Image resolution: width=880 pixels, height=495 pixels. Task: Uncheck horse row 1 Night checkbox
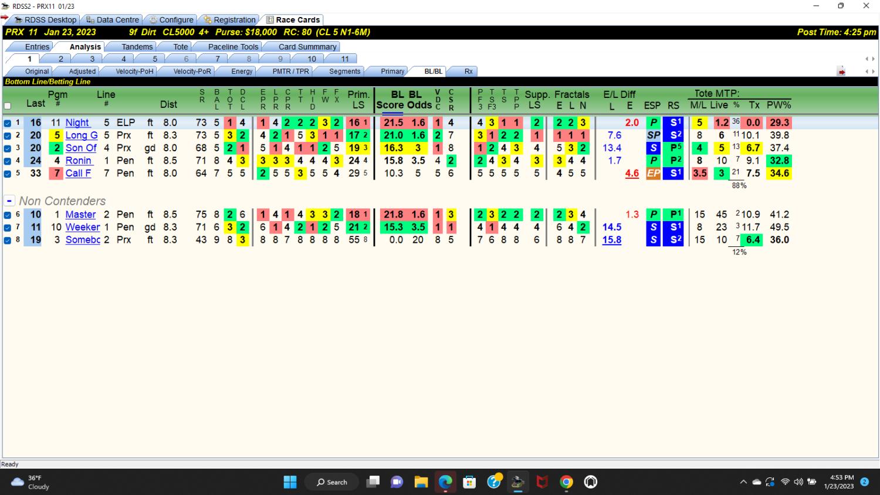point(8,123)
